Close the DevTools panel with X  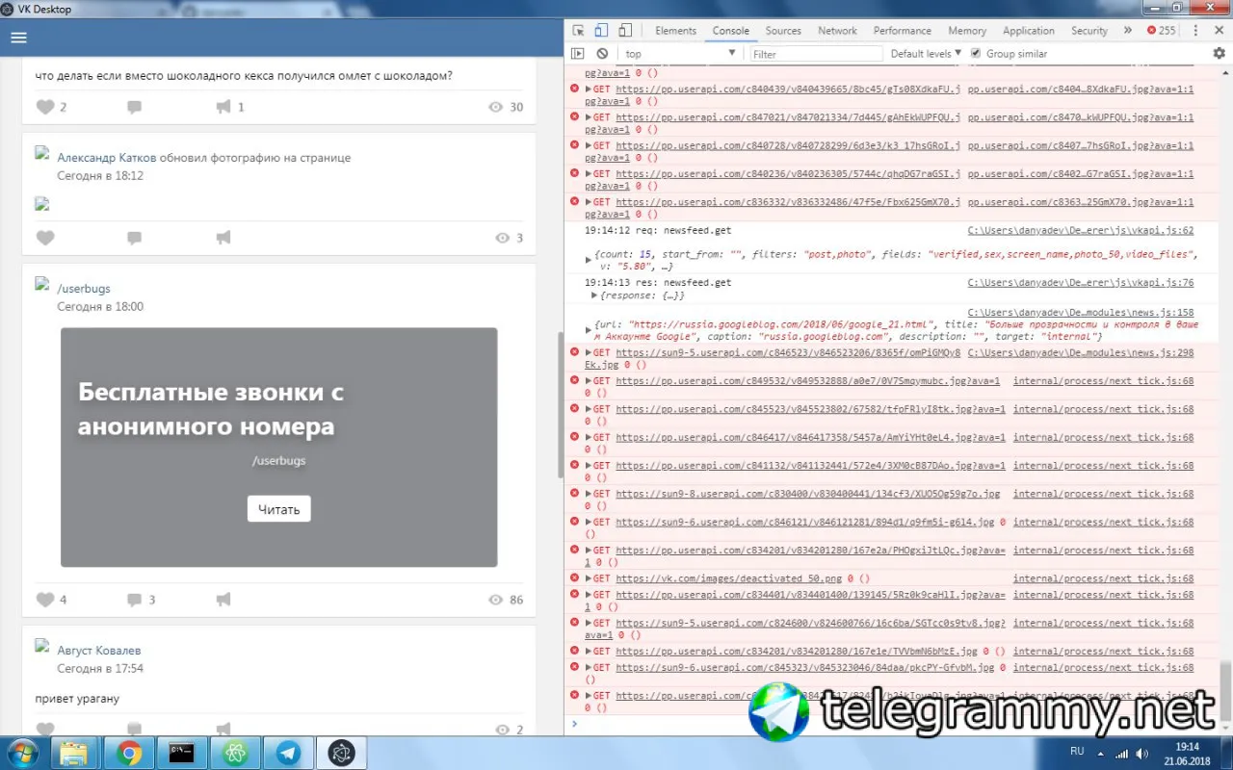(1220, 31)
